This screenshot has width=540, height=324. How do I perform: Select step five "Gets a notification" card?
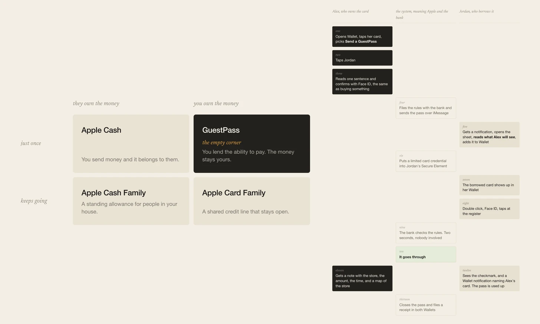coord(490,135)
